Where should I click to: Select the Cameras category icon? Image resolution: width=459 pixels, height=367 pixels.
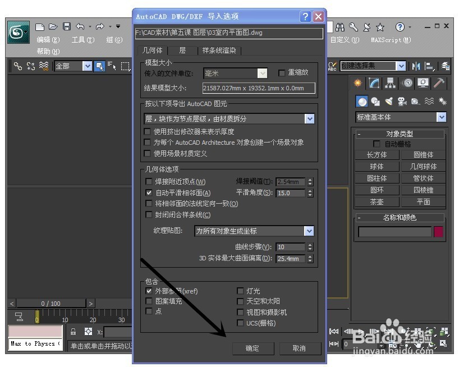[x=402, y=102]
